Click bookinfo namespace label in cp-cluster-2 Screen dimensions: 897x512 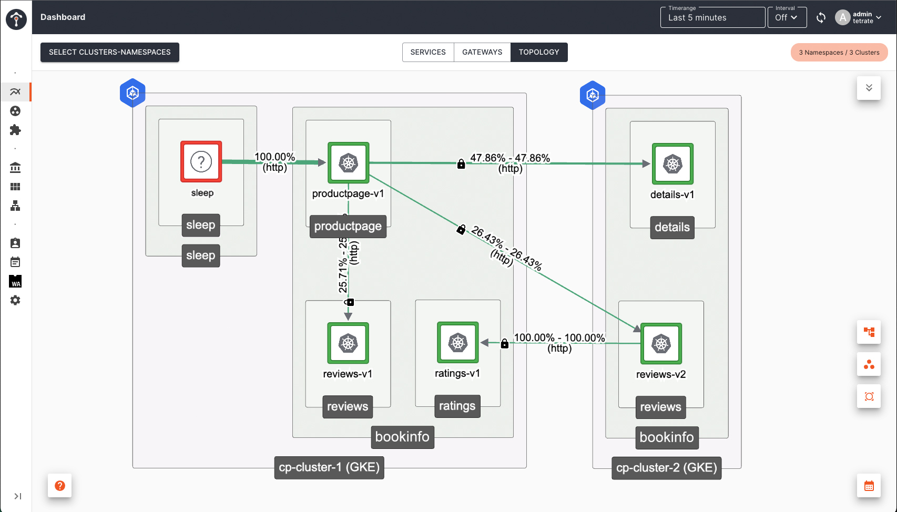click(667, 438)
